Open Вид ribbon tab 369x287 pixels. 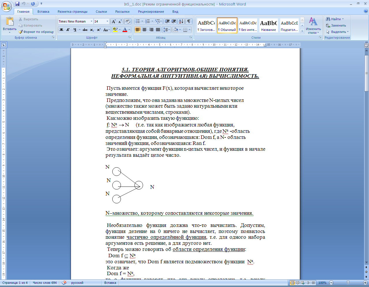pos(175,12)
